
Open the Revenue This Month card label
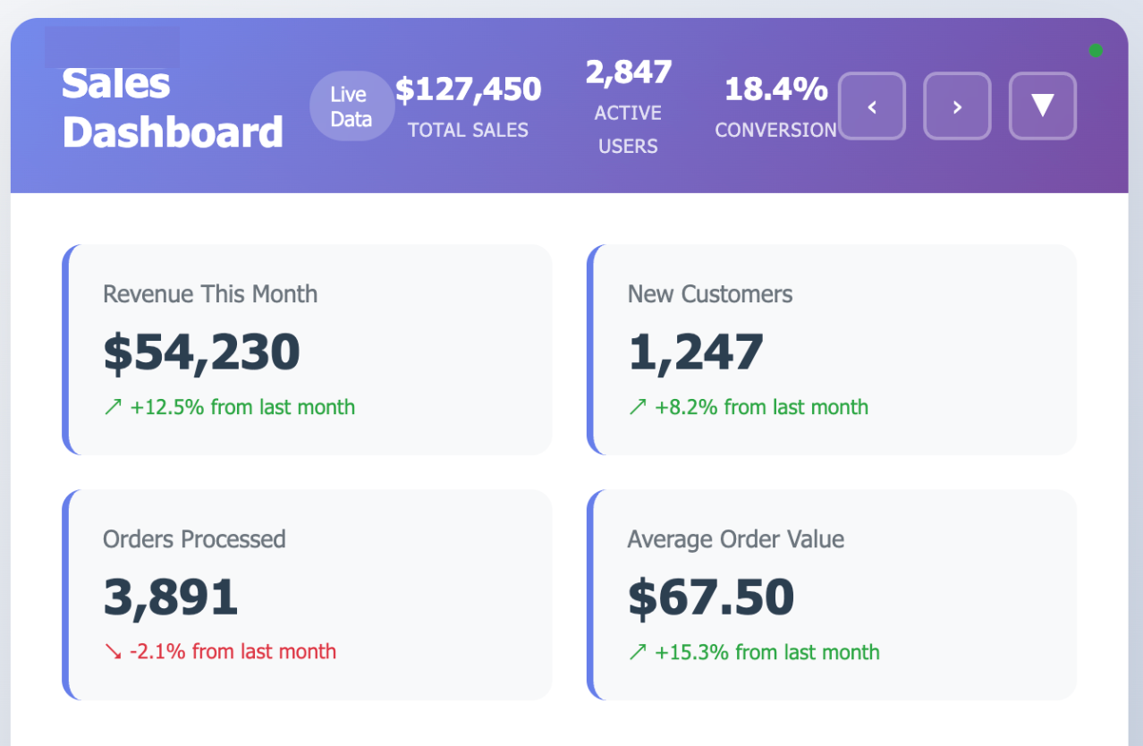tap(210, 294)
